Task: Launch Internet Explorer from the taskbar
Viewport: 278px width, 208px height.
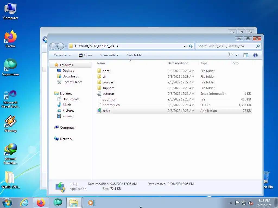Action: pos(24,203)
